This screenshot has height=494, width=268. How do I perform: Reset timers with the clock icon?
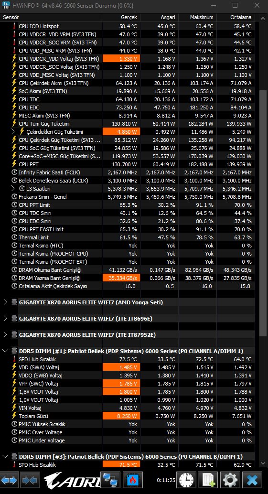pos(186,480)
